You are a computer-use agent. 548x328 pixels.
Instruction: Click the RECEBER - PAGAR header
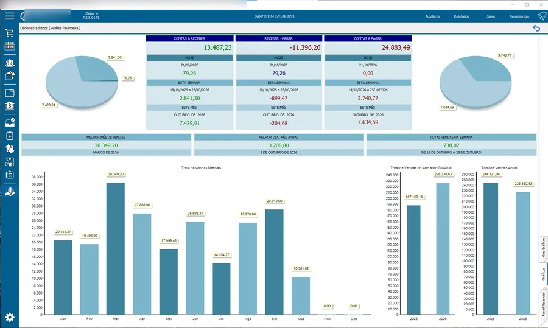coord(278,38)
